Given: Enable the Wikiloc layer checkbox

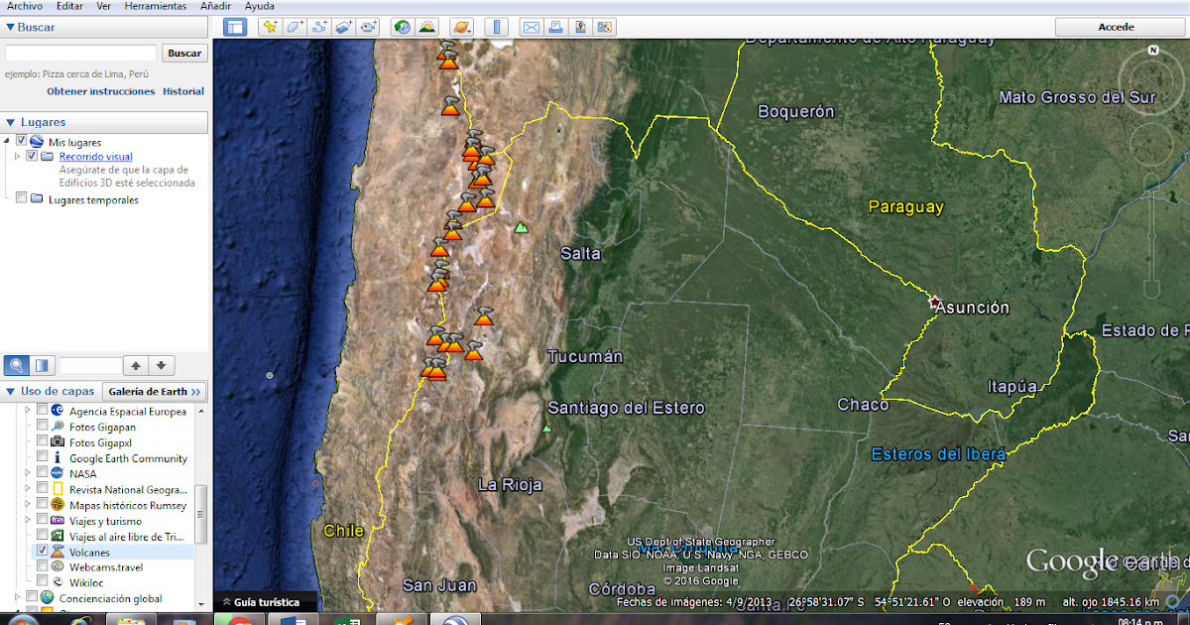Looking at the screenshot, I should [x=42, y=581].
